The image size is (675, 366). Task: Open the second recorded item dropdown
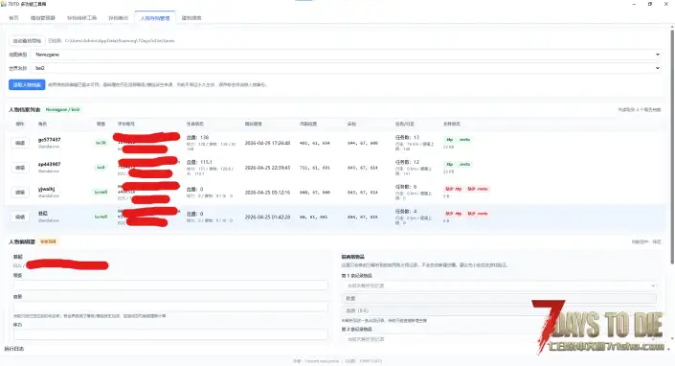(x=499, y=339)
